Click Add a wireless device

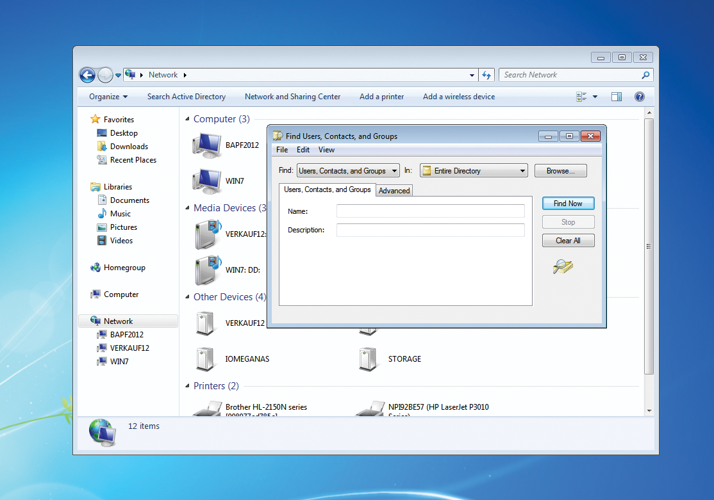click(x=458, y=97)
